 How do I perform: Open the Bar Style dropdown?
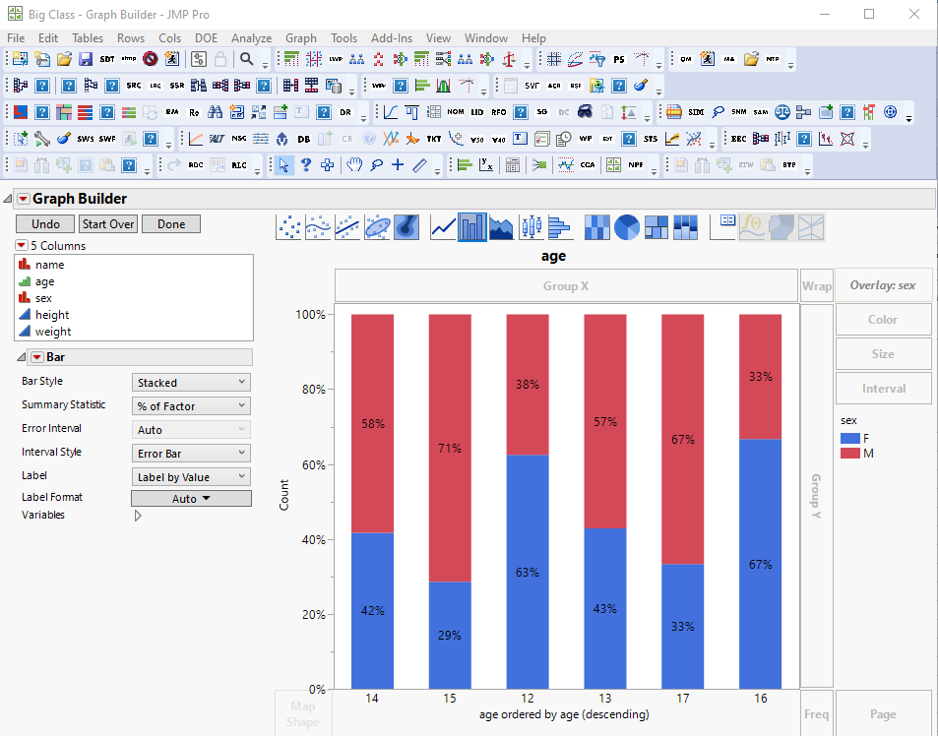190,382
